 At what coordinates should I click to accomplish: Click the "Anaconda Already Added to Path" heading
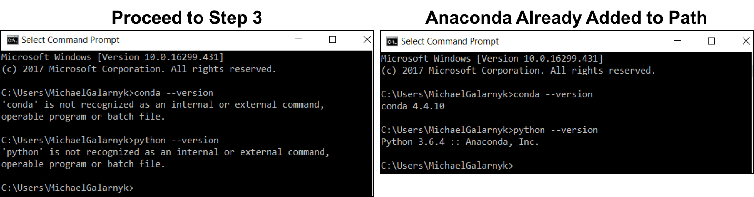tap(566, 18)
